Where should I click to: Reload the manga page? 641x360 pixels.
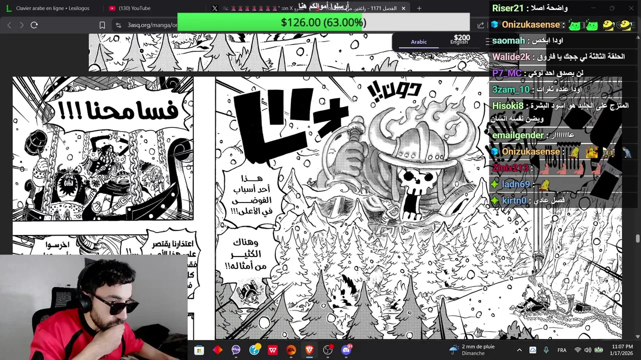pyautogui.click(x=34, y=25)
